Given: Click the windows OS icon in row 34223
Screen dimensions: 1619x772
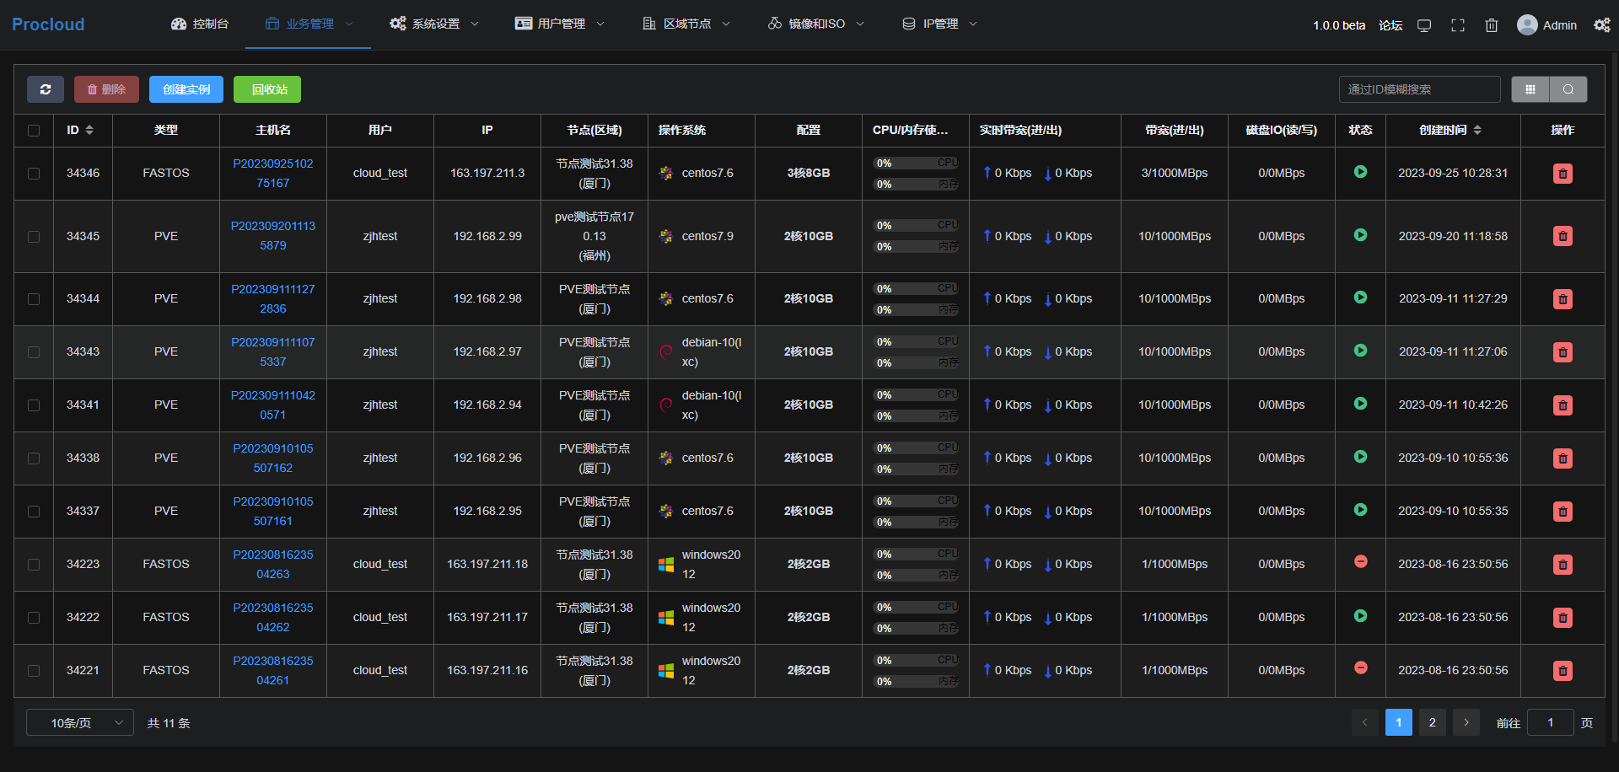Looking at the screenshot, I should tap(666, 565).
